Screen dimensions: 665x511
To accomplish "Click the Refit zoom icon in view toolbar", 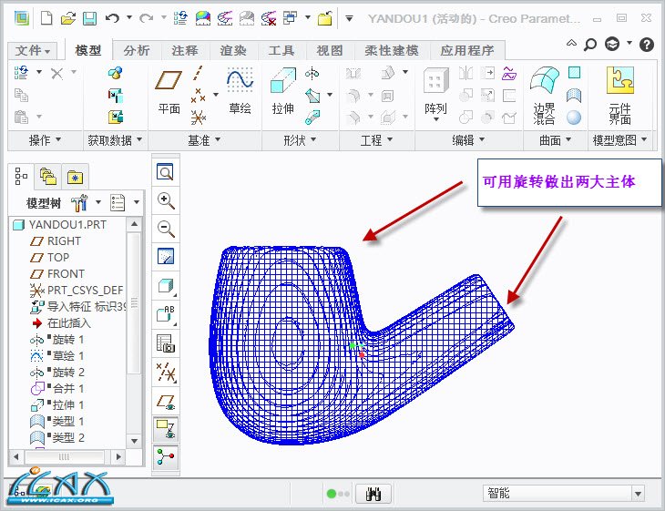I will click(166, 172).
